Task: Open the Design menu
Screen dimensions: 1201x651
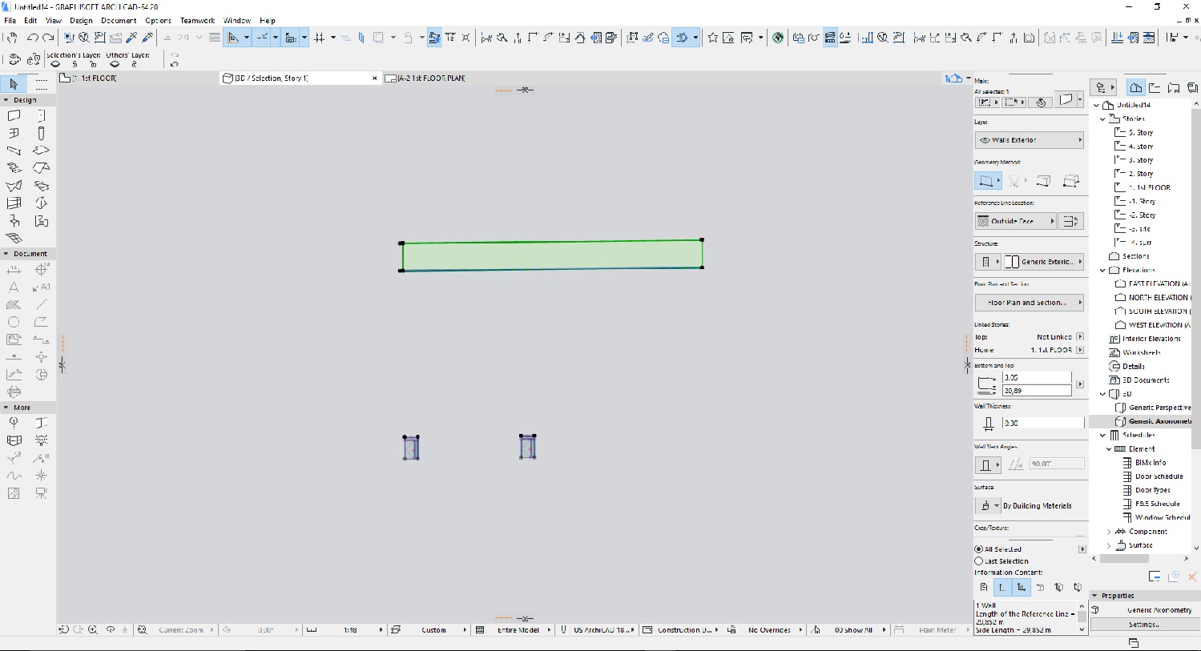Action: click(81, 21)
